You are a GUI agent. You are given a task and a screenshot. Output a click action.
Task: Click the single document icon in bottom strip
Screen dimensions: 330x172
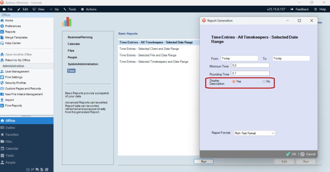(x=42, y=169)
